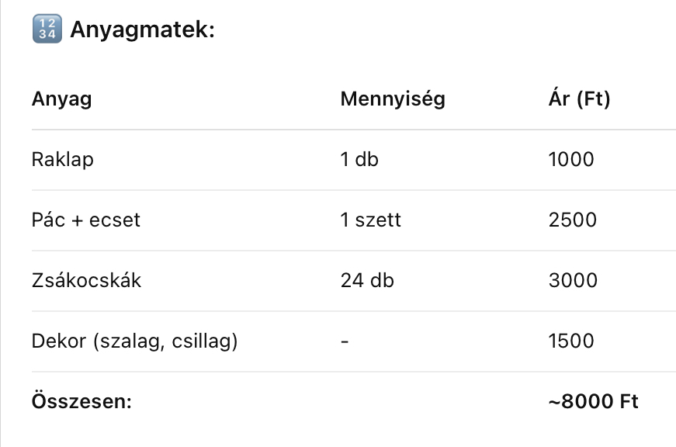Click the 1234 number emoji icon

coord(46,30)
